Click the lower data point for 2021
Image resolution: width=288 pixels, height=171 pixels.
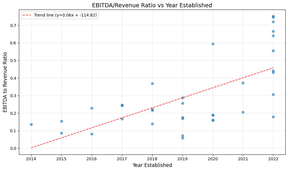(243, 112)
